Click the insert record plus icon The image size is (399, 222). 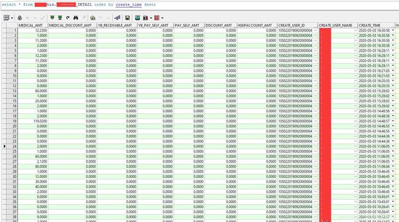coord(28,18)
